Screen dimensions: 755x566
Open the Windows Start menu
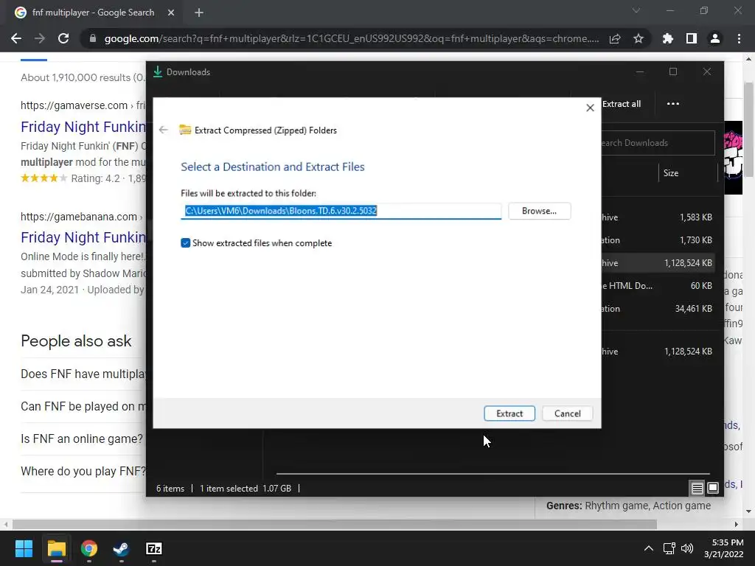click(x=24, y=548)
